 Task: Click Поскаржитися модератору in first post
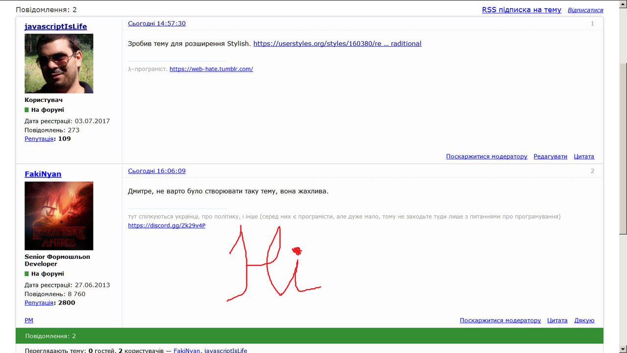486,156
